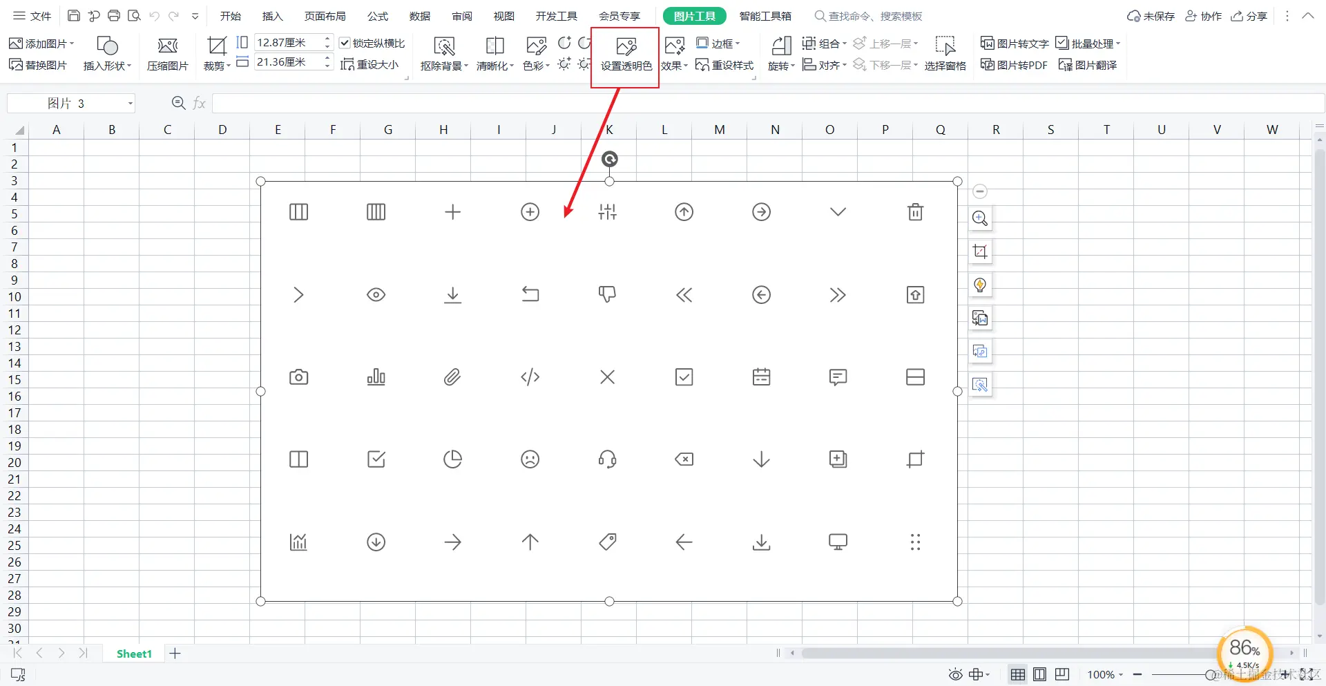Switch to the Formulas (公式) tab

coord(377,16)
